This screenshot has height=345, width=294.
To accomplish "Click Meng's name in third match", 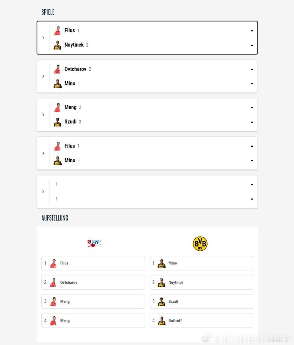I will (70, 107).
